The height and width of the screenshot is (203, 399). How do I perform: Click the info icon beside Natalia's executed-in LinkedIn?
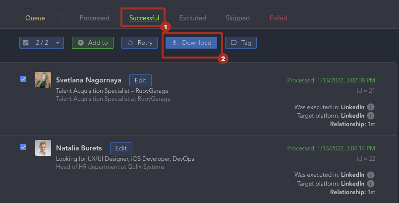pyautogui.click(x=371, y=175)
